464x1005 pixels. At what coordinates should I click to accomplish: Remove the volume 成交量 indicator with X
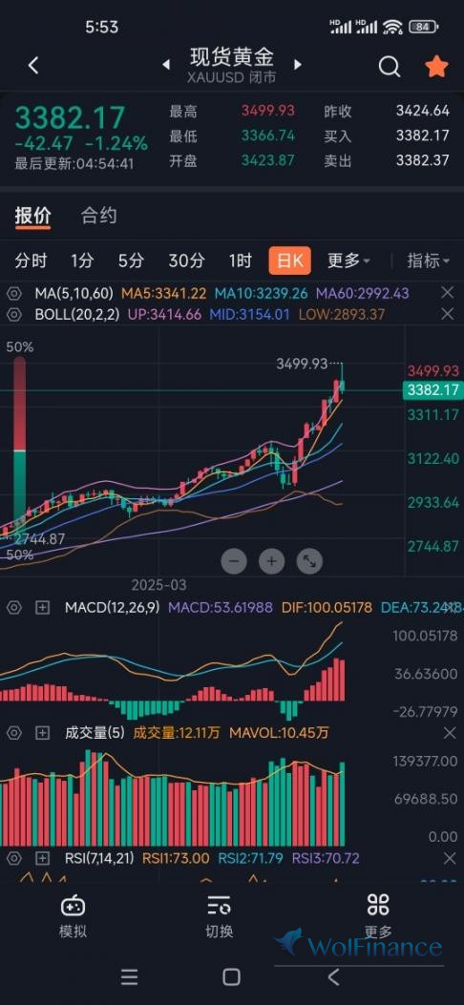(450, 732)
